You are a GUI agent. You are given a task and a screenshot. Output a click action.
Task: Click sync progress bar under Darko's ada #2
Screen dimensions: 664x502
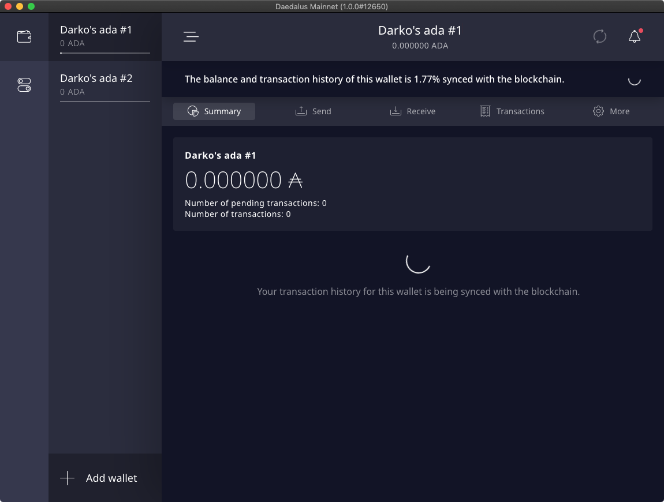point(105,102)
